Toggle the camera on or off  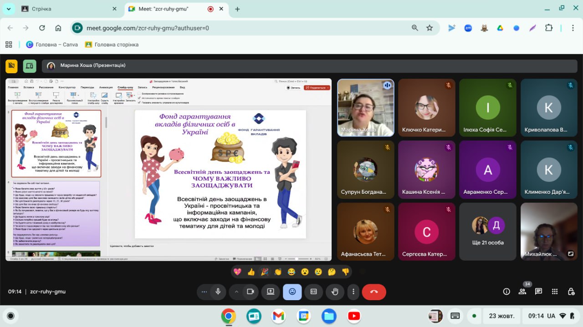(x=250, y=292)
